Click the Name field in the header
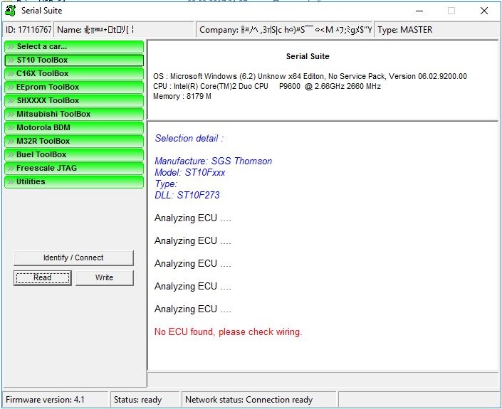The image size is (502, 409). 124,30
